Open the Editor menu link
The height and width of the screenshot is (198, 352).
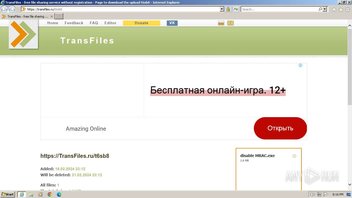tap(110, 23)
